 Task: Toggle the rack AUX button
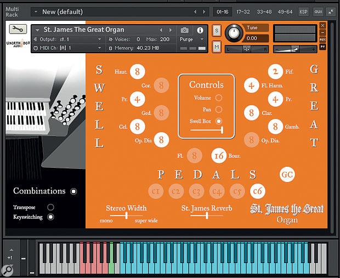tap(318, 12)
